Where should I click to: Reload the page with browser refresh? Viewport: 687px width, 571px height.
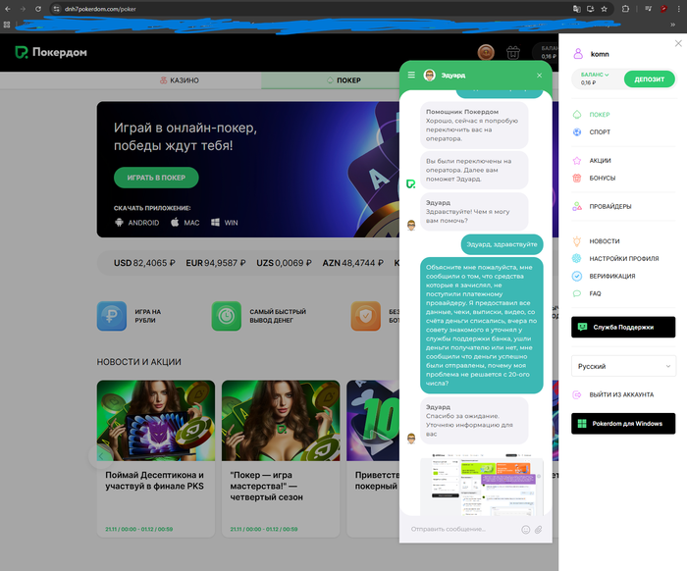point(38,9)
